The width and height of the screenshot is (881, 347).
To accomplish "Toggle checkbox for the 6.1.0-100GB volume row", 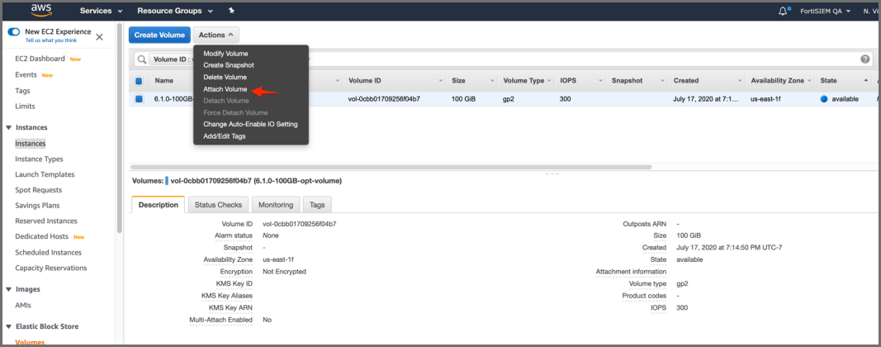I will tap(139, 99).
